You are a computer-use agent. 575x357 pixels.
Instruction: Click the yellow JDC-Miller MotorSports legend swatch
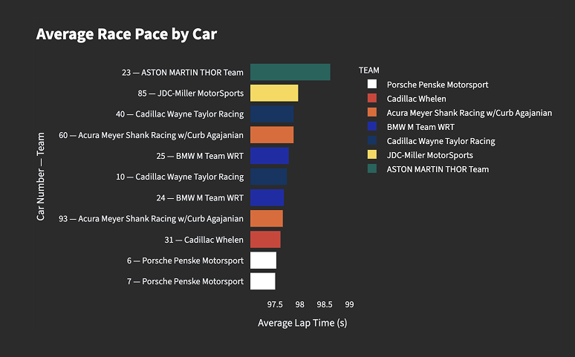coord(372,155)
